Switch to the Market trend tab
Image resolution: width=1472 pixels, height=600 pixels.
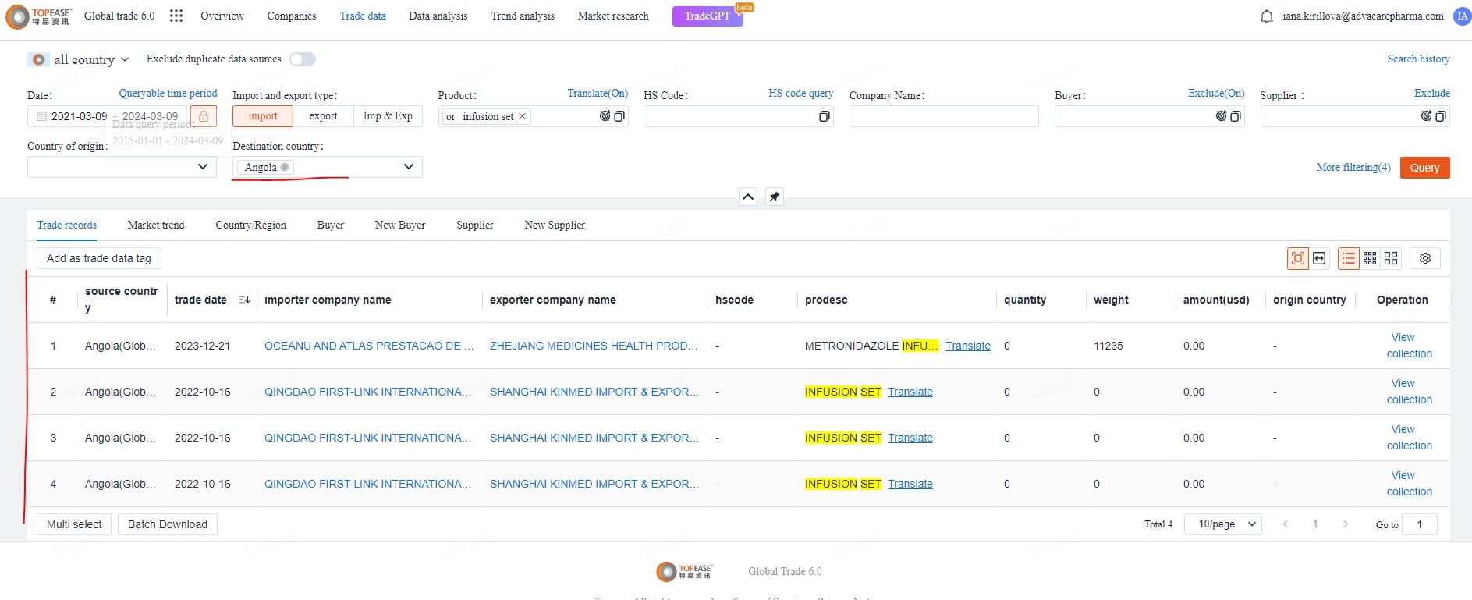pyautogui.click(x=156, y=225)
